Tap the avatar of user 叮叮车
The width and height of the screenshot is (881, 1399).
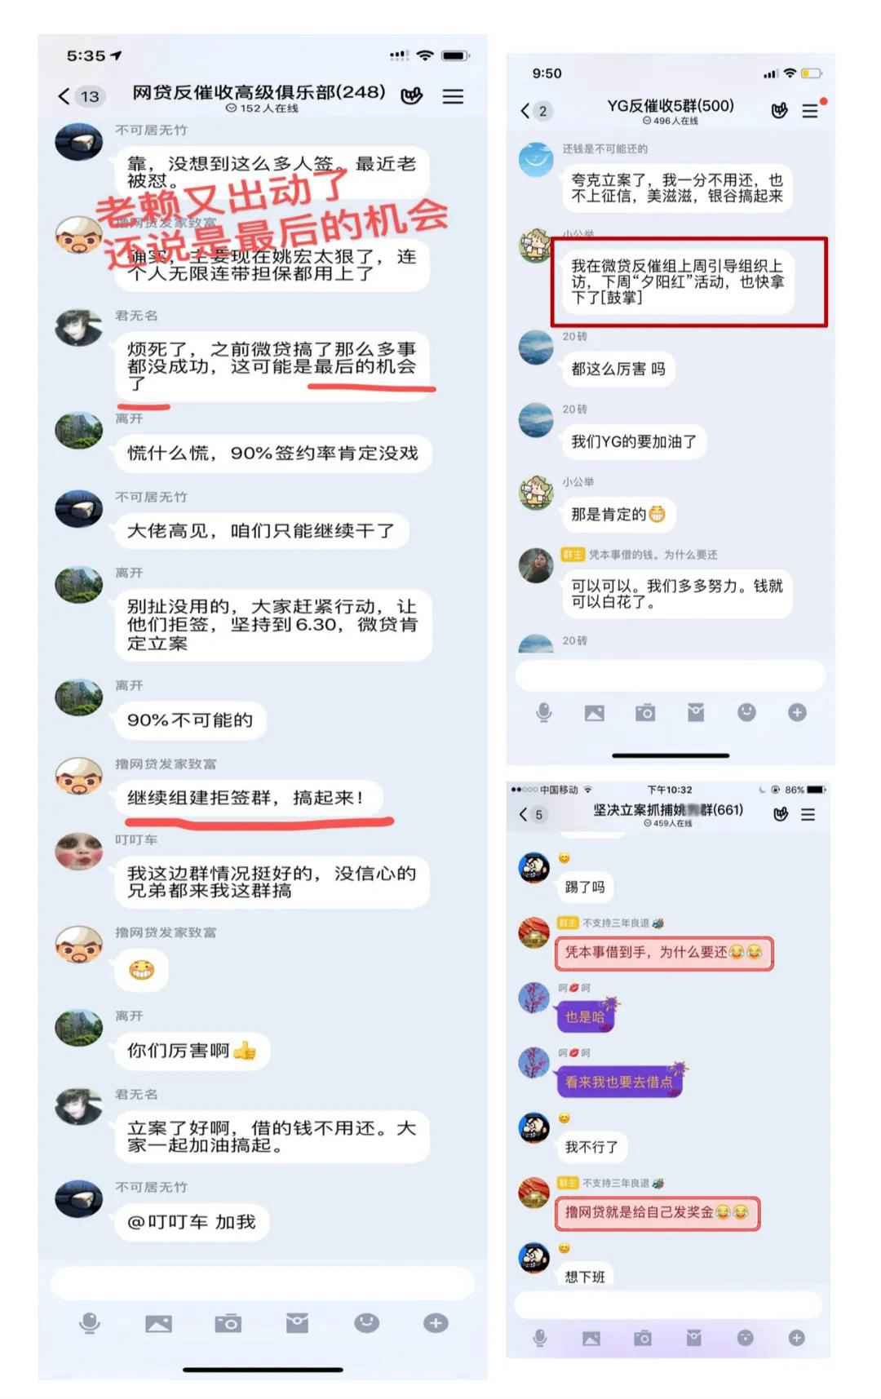point(78,852)
